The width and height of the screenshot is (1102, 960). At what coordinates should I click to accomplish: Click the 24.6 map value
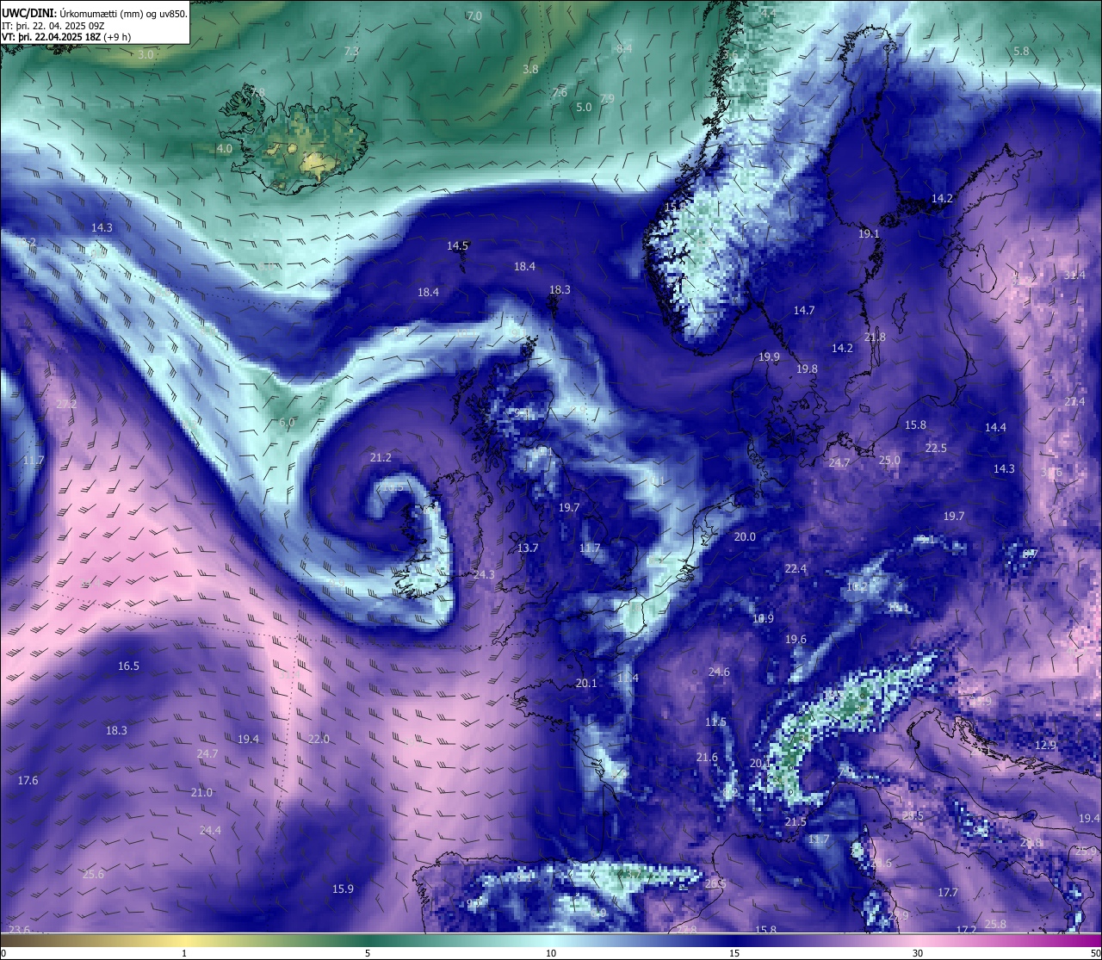(719, 672)
